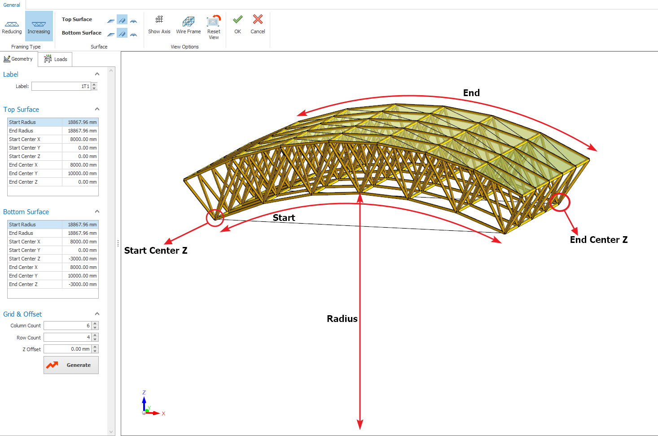The width and height of the screenshot is (658, 436).
Task: Collapse the Grid & Offset section
Action: click(x=97, y=314)
